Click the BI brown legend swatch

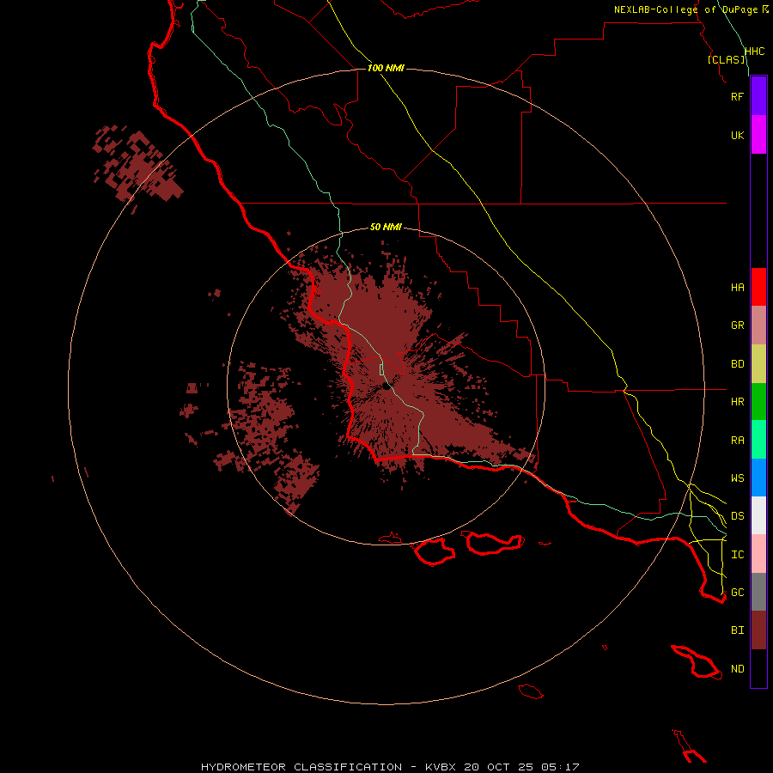click(758, 630)
